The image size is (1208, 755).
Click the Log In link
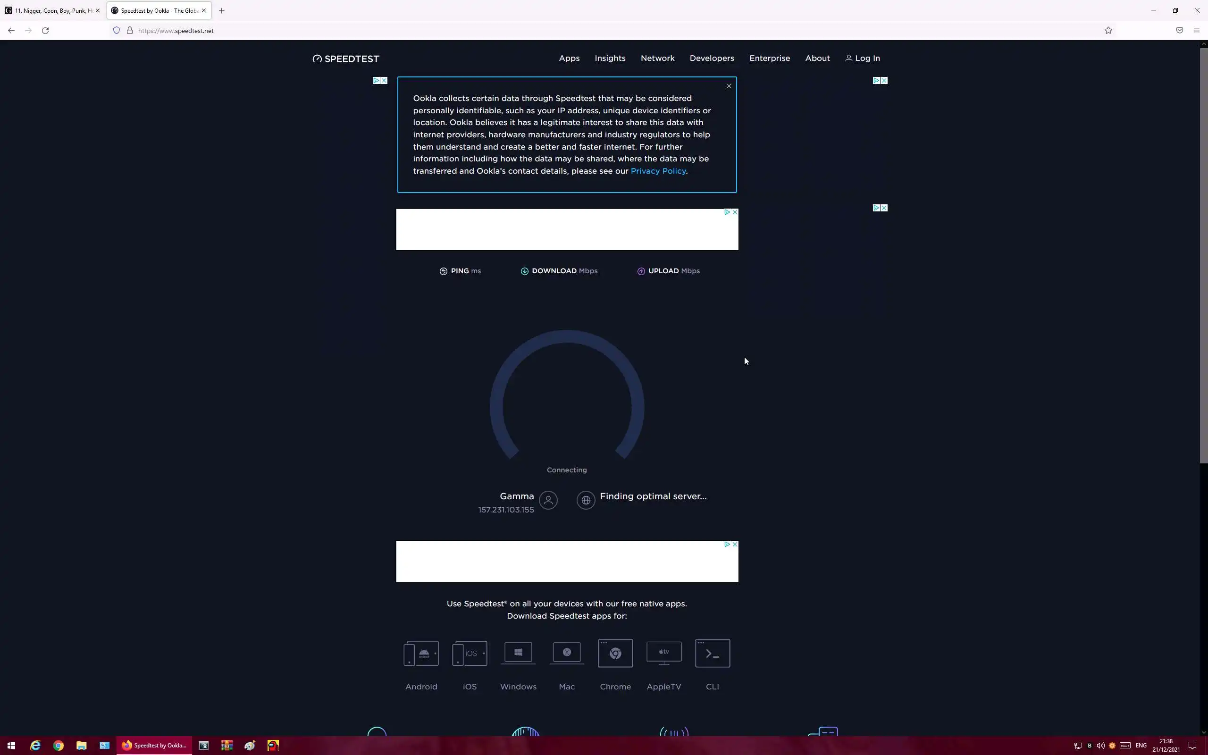(x=863, y=58)
